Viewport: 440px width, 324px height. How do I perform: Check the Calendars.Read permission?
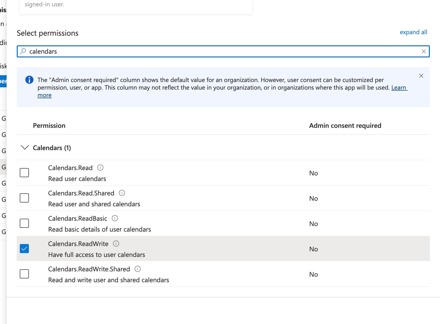click(24, 173)
